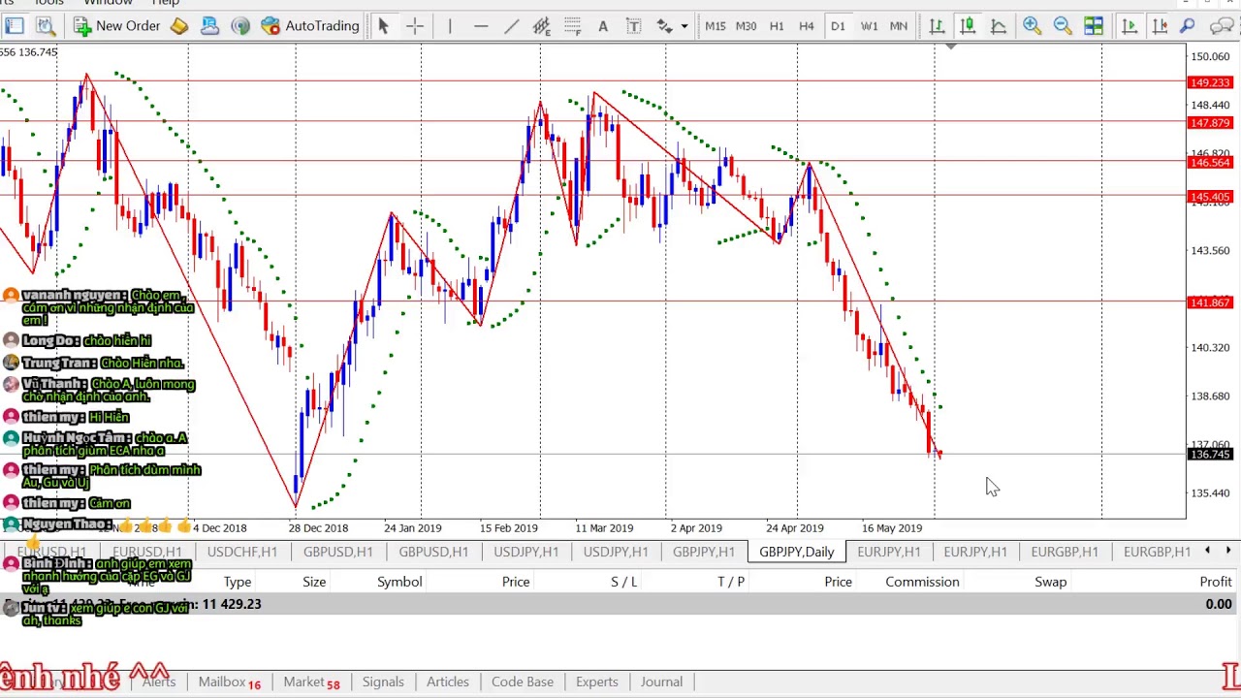1241x698 pixels.
Task: Sort trades by T / P column
Action: [x=731, y=582]
